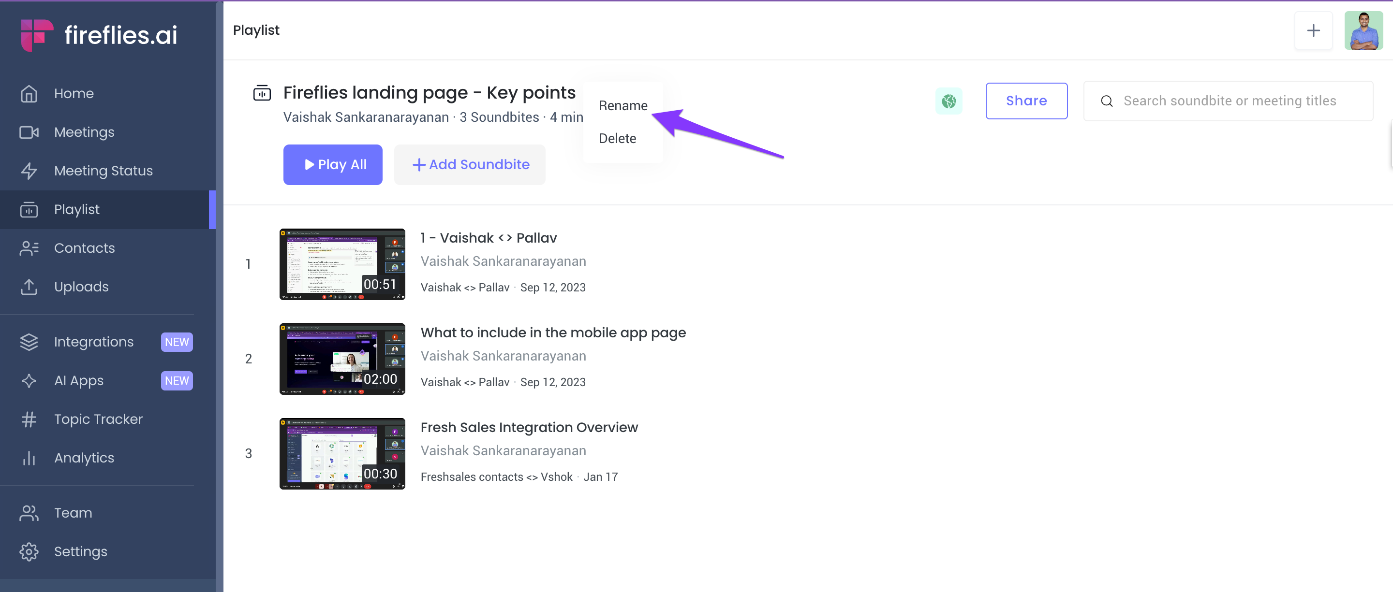
Task: Open Fresh Sales Integration Overview title
Action: click(x=530, y=427)
